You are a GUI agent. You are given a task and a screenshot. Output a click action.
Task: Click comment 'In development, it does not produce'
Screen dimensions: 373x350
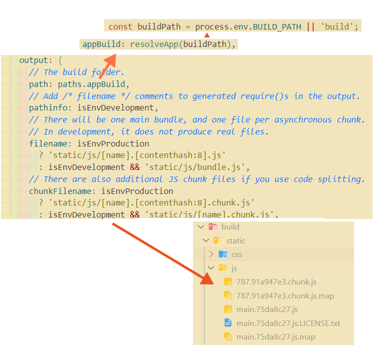click(148, 131)
